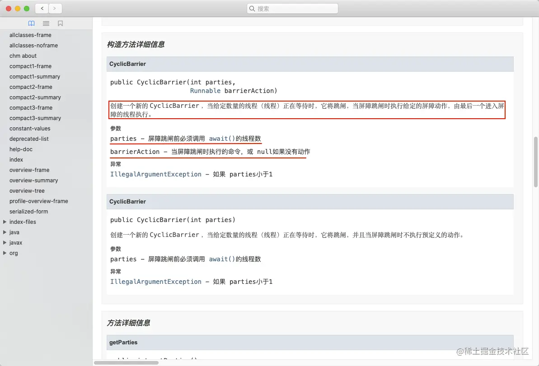Viewport: 539px width, 366px height.
Task: Focus the 搜索 search field
Action: click(292, 9)
